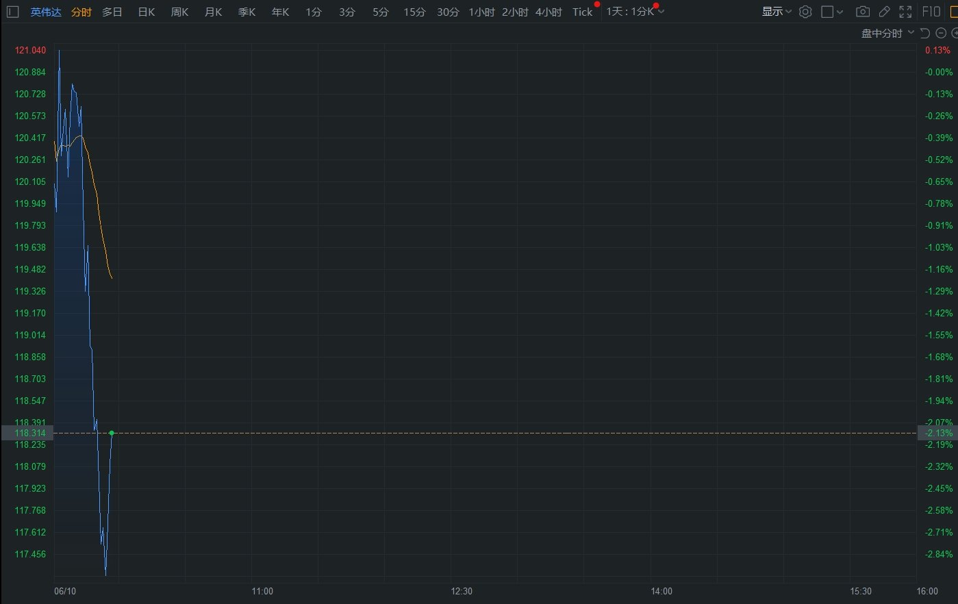Image resolution: width=958 pixels, height=604 pixels.
Task: Select the 15分 interval
Action: tap(414, 12)
